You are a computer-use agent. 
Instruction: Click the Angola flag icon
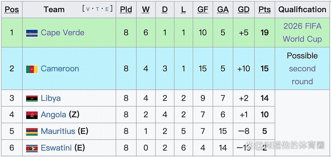pyautogui.click(x=32, y=115)
